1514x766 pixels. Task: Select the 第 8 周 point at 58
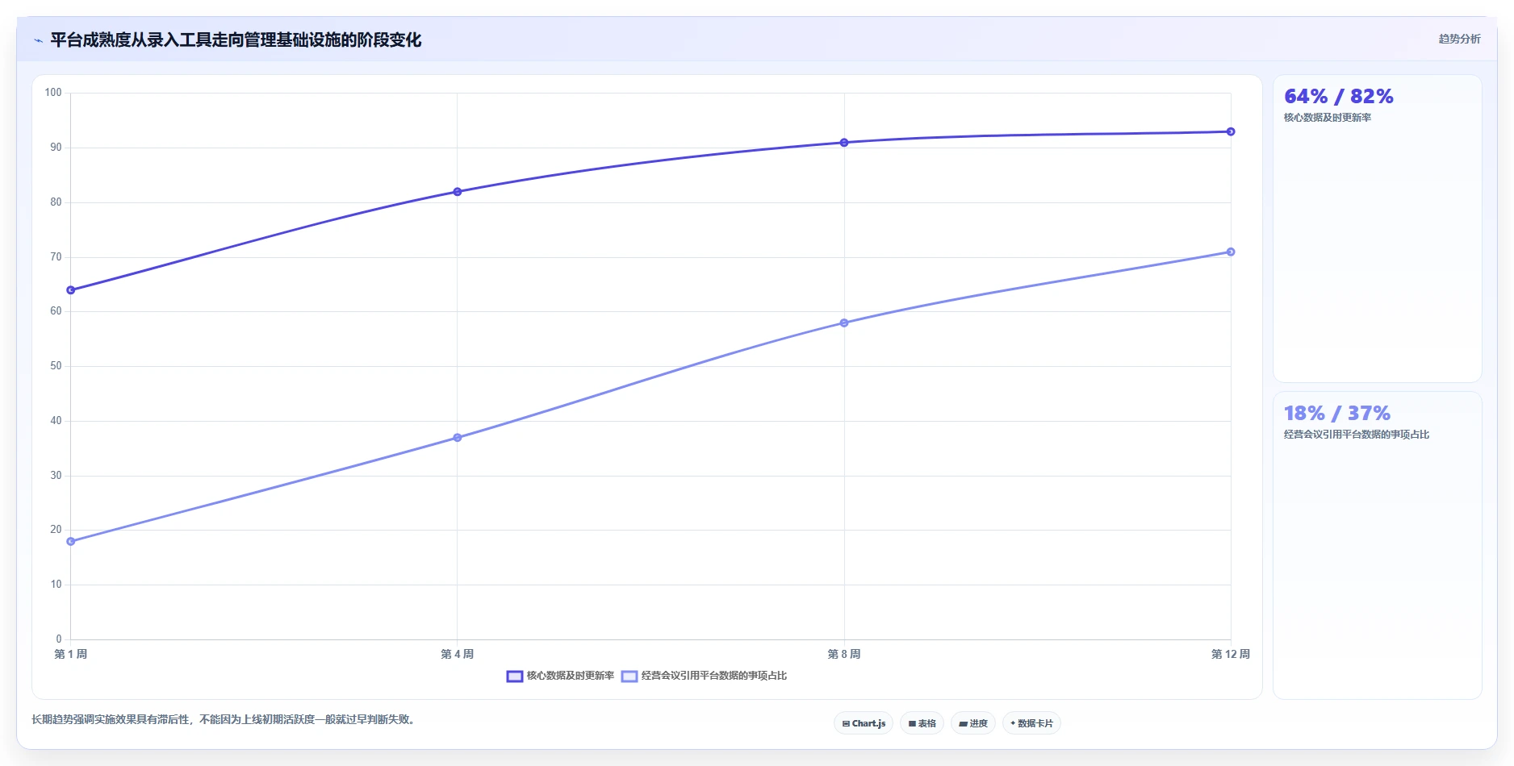pos(844,323)
